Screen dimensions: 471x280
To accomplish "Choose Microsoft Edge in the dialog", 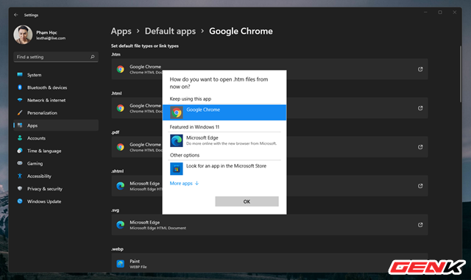I will 224,140.
